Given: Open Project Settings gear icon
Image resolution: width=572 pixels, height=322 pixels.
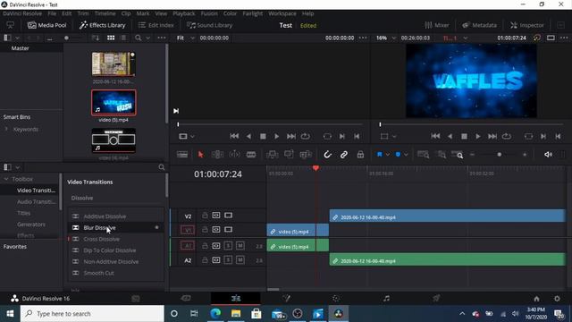Looking at the screenshot, I should coord(557,299).
